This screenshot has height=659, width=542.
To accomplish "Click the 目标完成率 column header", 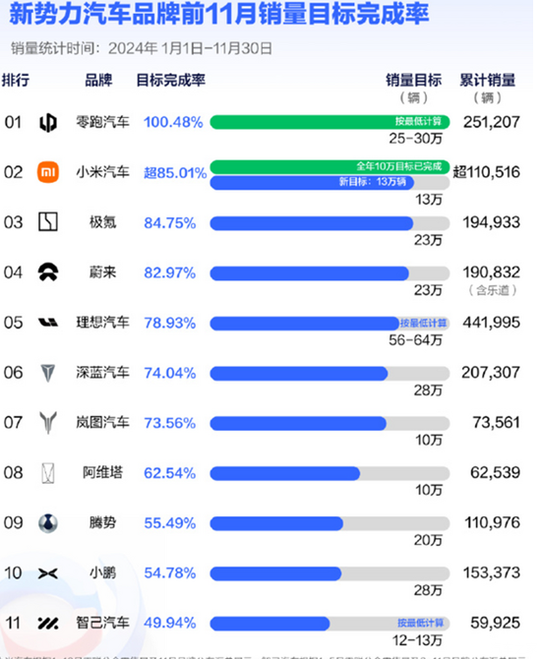I will click(x=171, y=80).
